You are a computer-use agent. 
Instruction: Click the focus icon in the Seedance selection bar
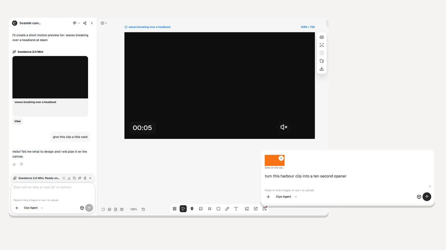(64, 178)
